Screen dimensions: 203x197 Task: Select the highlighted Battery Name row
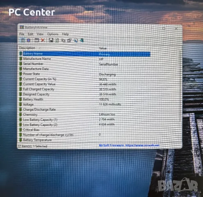pyautogui.click(x=85, y=54)
